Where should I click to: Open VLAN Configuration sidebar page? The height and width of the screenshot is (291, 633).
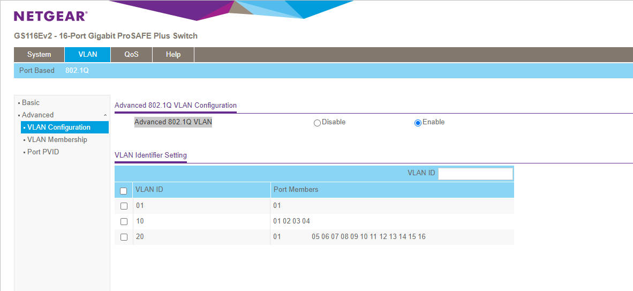point(59,127)
